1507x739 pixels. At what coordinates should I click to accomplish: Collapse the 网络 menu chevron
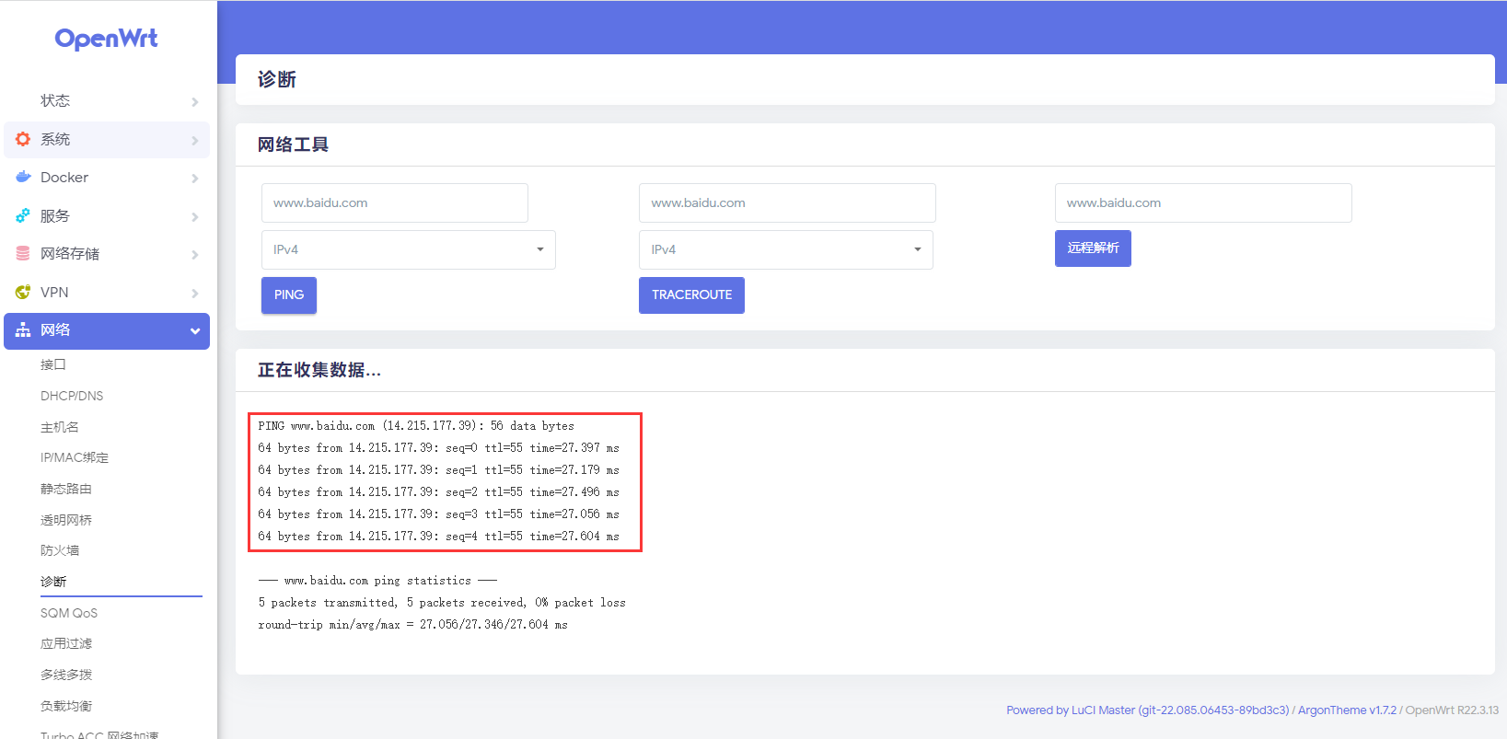194,331
